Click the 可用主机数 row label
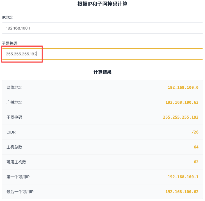 (16, 162)
